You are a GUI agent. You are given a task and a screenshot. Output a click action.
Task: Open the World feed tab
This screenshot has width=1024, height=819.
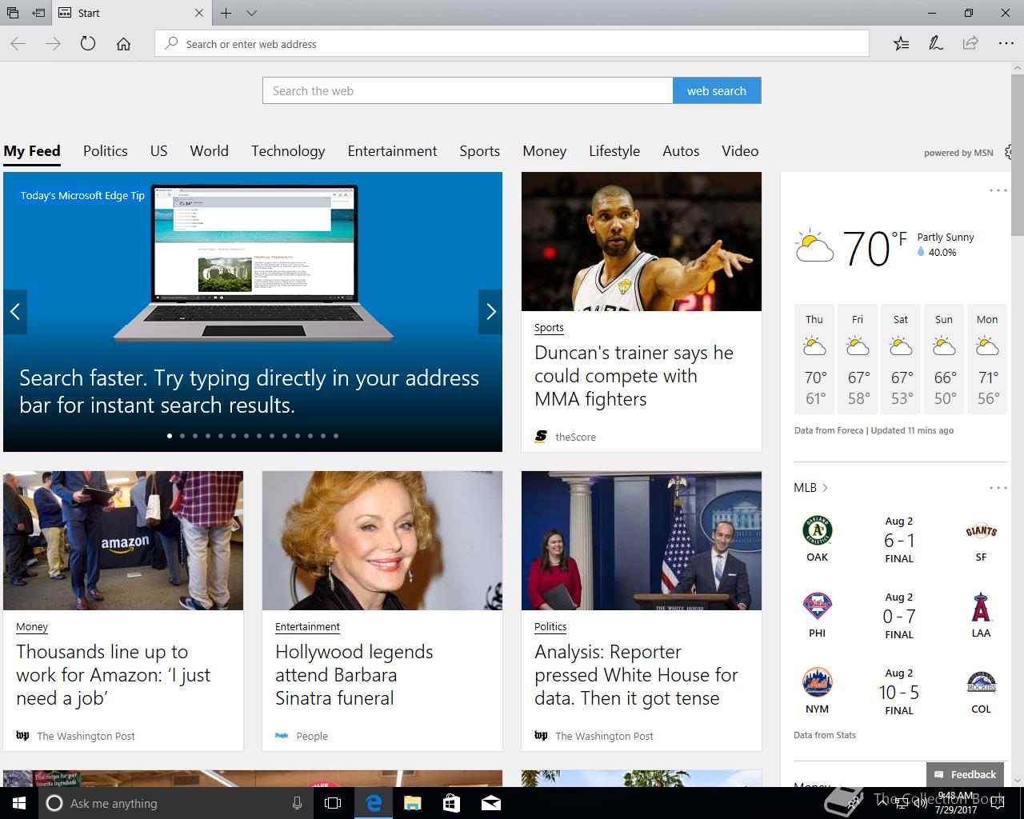[x=210, y=151]
